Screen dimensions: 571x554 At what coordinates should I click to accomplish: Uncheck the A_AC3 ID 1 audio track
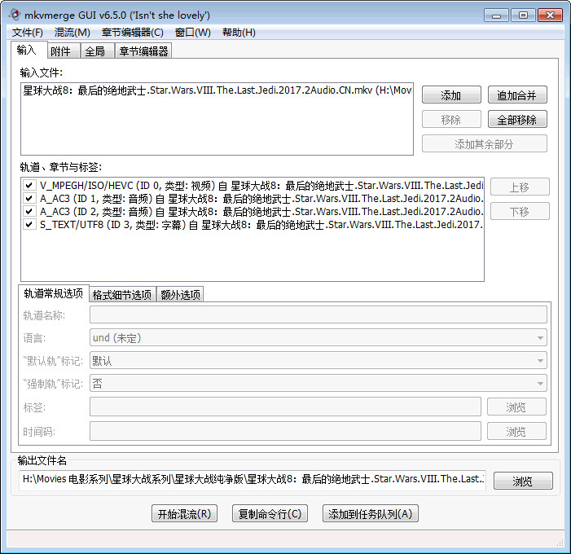[x=29, y=198]
